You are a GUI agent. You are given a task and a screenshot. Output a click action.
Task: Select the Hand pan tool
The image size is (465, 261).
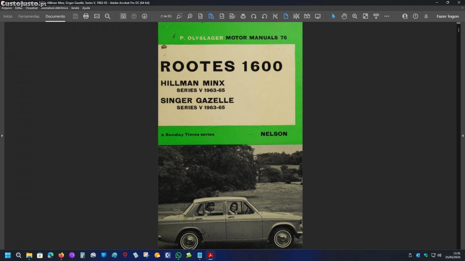pos(344,16)
